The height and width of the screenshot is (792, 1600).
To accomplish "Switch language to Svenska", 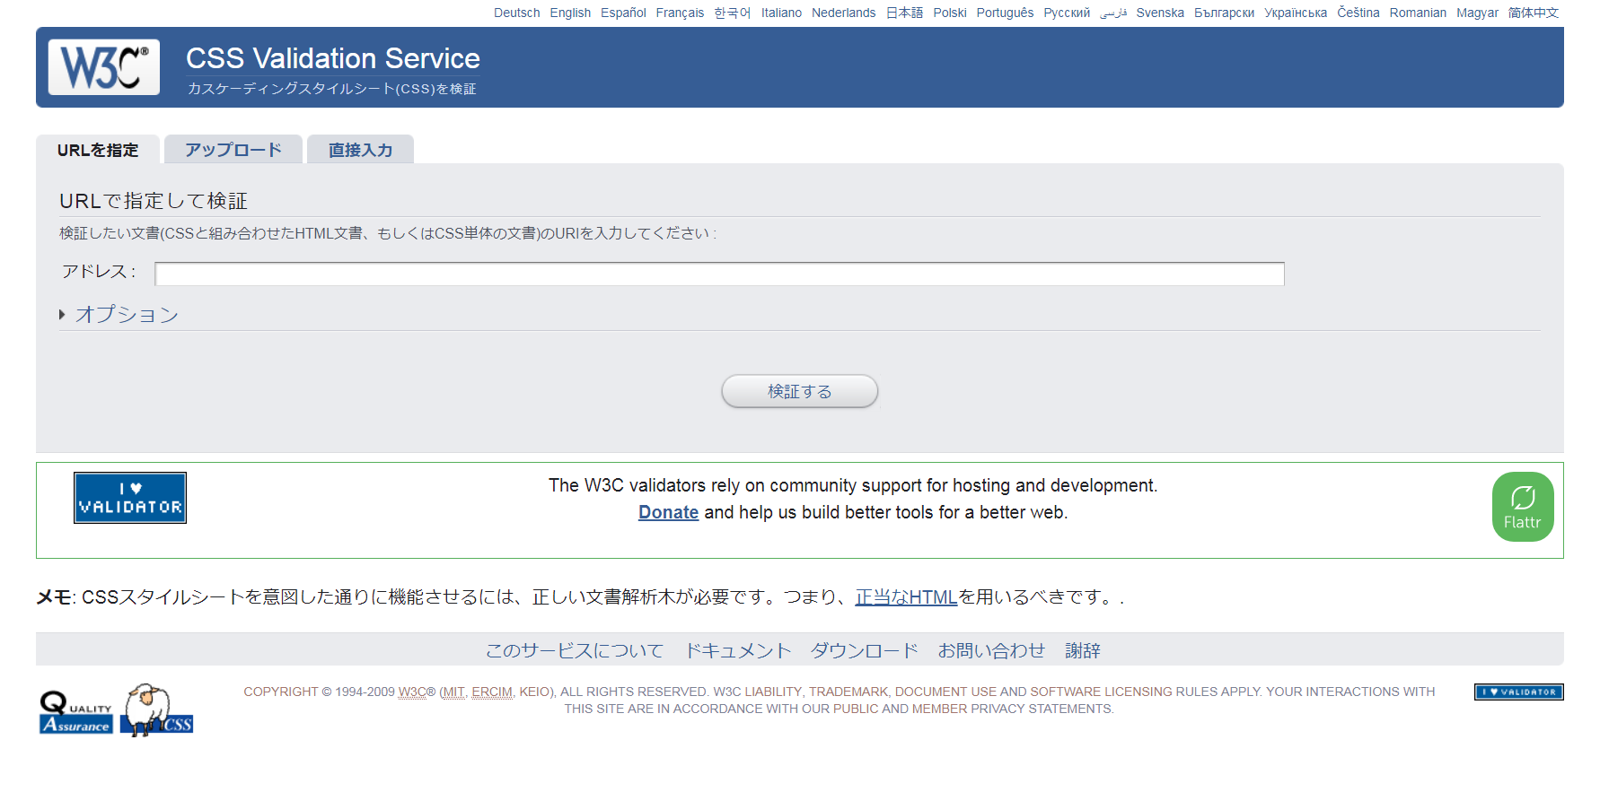I will (x=1160, y=13).
